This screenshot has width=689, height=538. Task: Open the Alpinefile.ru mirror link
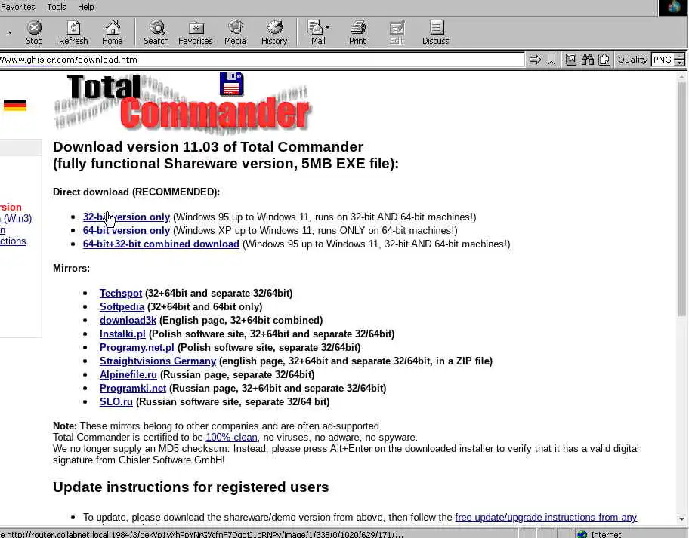[128, 375]
